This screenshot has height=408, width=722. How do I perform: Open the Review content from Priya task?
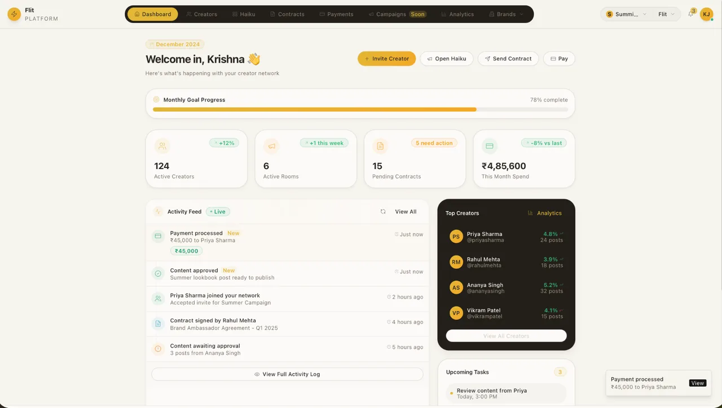tap(506, 393)
